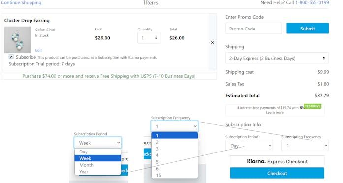Open the Shipping method dropdown
This screenshot has width=343, height=183.
point(277,58)
